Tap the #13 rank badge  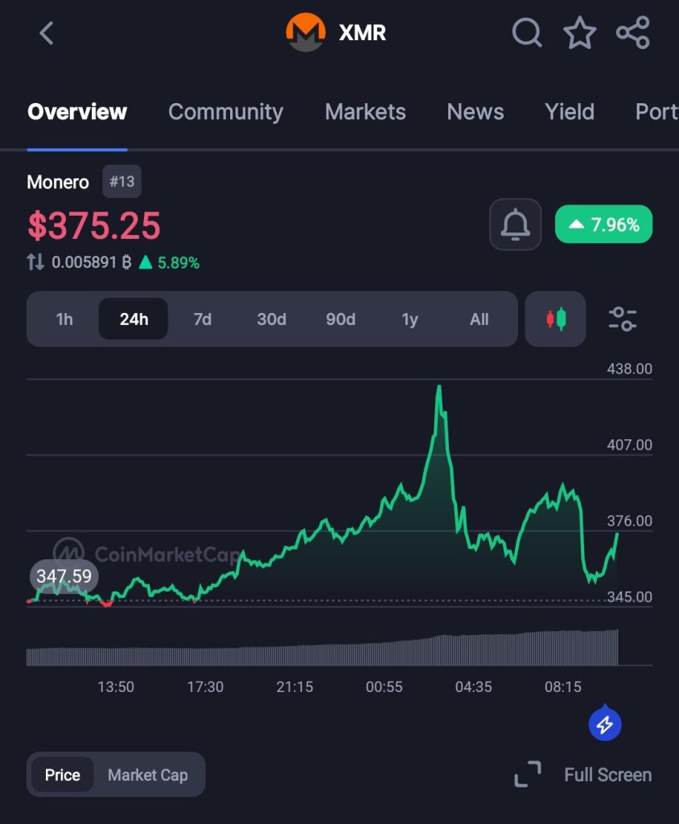(122, 181)
